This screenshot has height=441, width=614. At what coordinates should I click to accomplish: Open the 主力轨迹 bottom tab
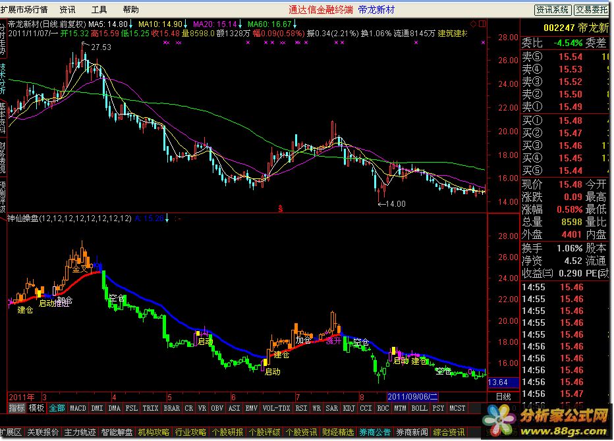point(80,432)
